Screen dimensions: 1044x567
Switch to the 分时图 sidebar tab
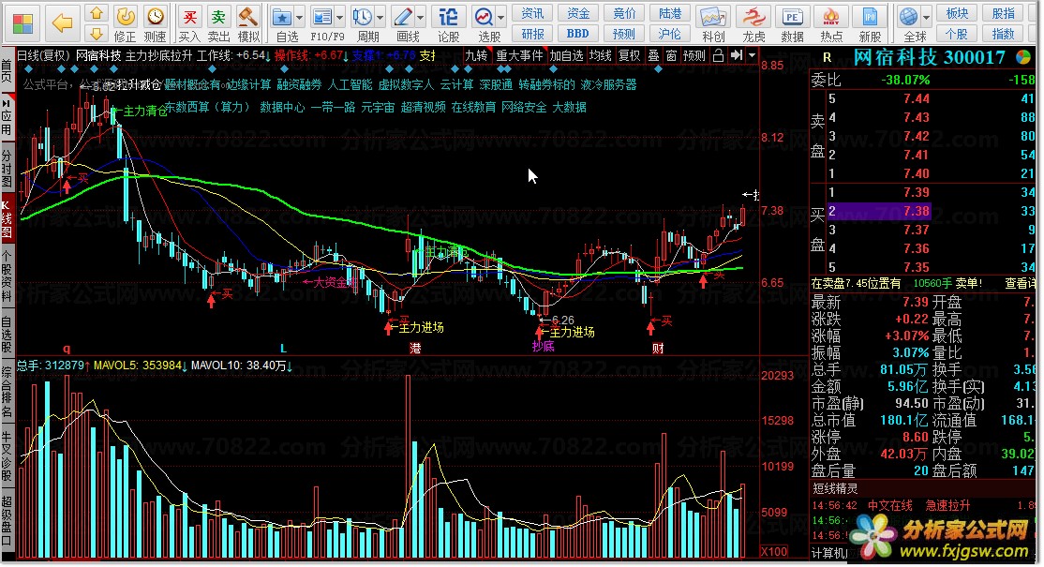[x=7, y=169]
